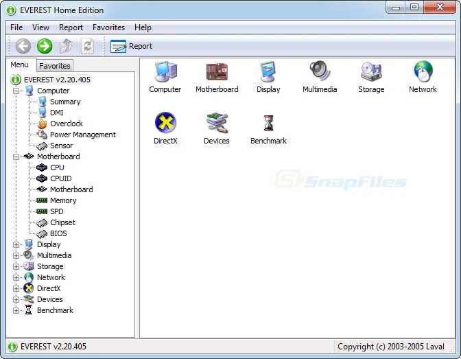Open the Display icon in the right pane
Image resolution: width=461 pixels, height=359 pixels.
pyautogui.click(x=268, y=77)
